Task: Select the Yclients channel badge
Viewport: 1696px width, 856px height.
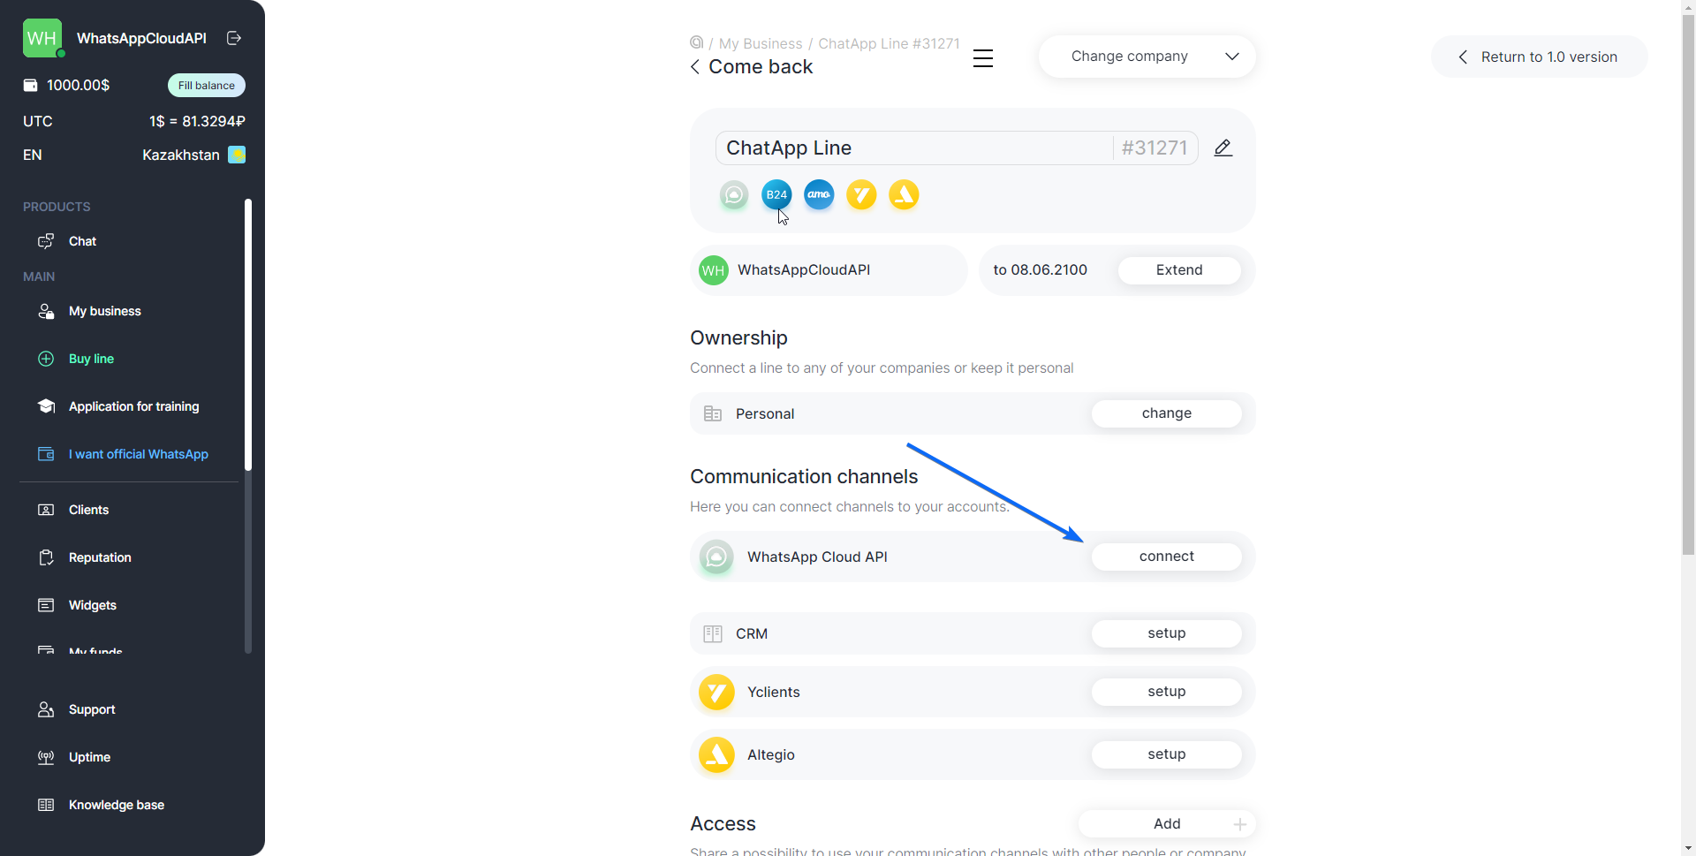Action: click(x=861, y=194)
